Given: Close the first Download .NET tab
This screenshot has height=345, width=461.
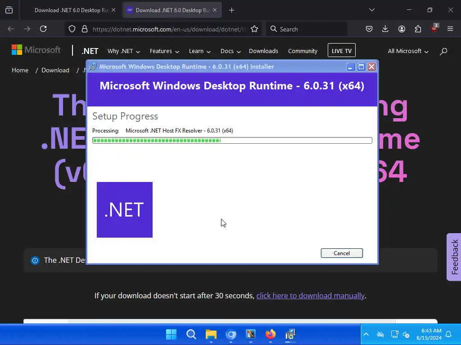Looking at the screenshot, I should click(x=113, y=10).
